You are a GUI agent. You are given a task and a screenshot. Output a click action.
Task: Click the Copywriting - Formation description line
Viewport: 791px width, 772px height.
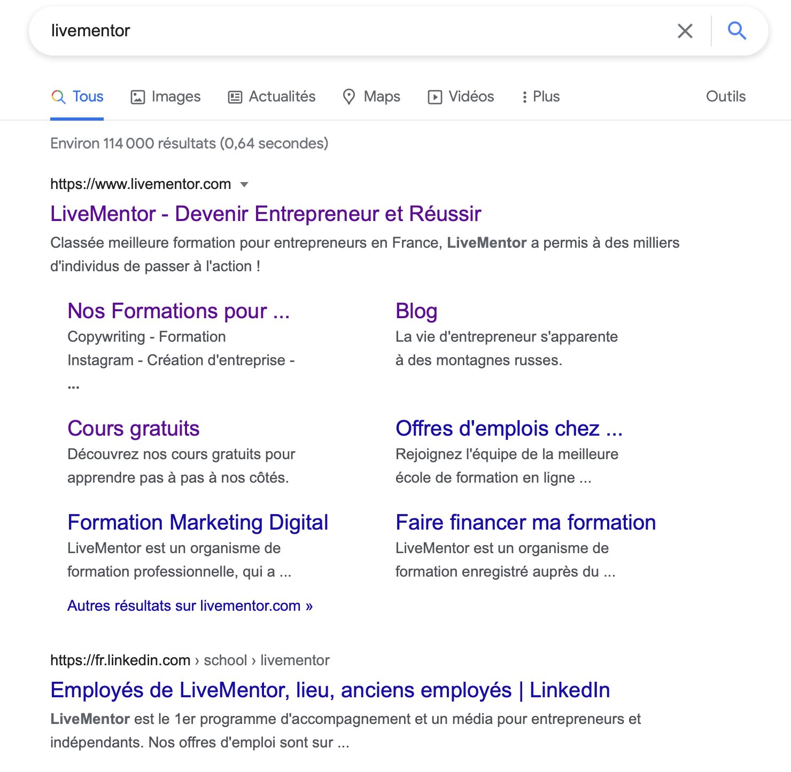tap(146, 337)
